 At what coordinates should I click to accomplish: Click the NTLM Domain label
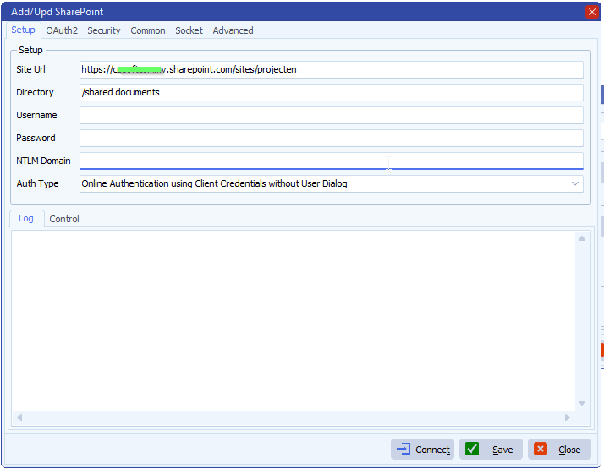[x=43, y=161]
